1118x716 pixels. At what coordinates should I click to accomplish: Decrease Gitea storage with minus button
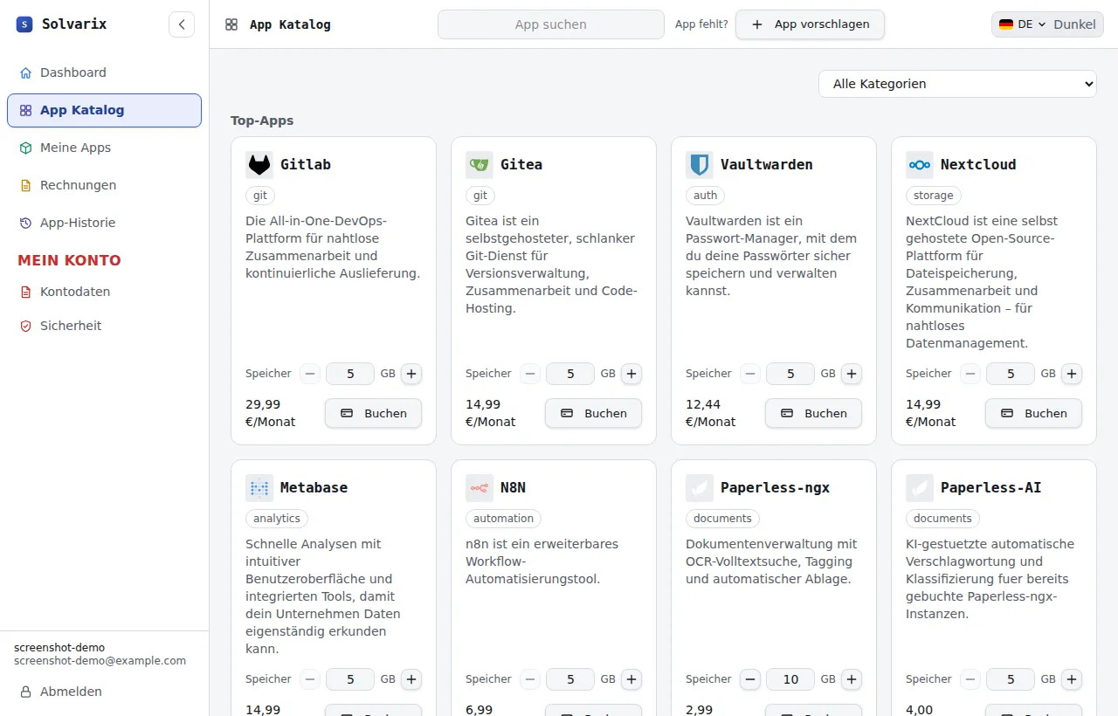(x=530, y=374)
